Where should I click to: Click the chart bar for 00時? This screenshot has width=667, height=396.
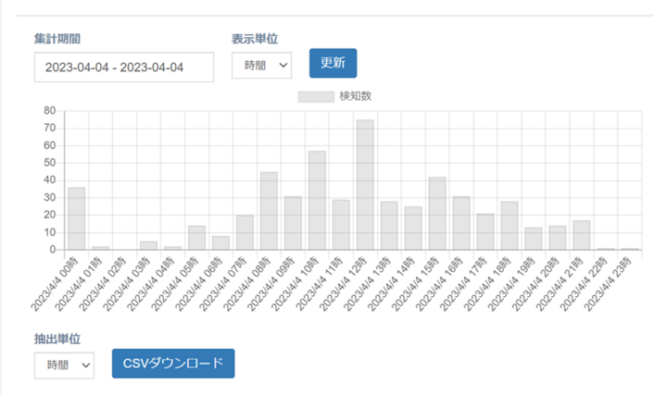(77, 218)
